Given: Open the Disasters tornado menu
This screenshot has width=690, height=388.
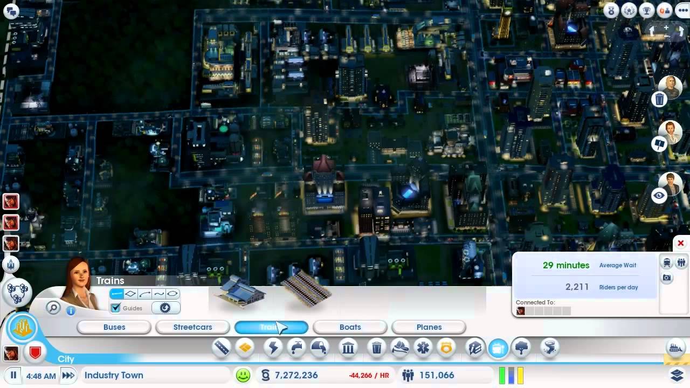Looking at the screenshot, I should click(x=550, y=348).
